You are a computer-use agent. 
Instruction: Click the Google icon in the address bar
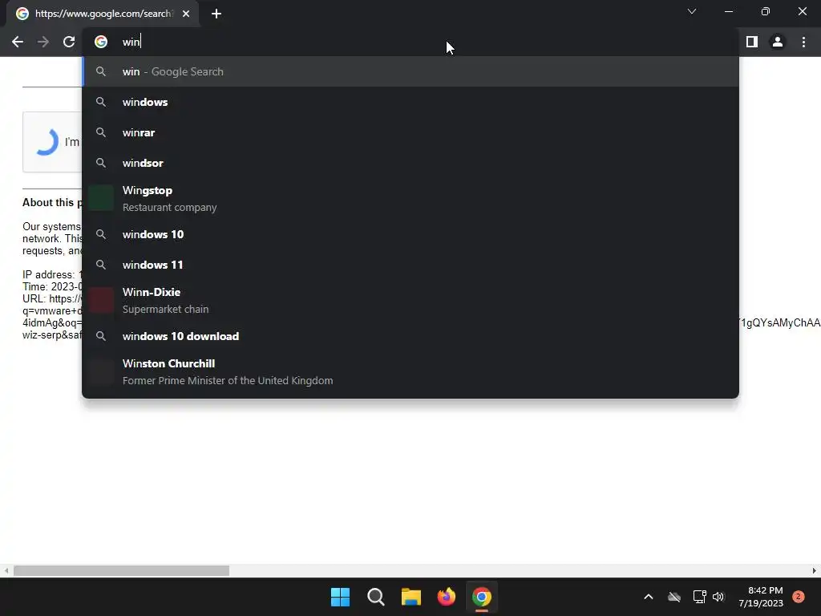coord(101,42)
